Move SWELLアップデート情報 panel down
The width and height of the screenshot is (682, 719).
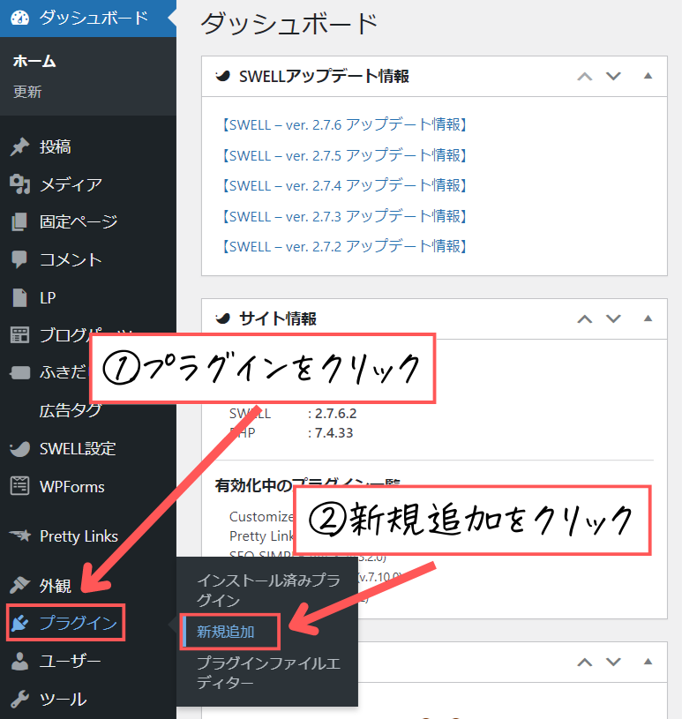click(613, 76)
